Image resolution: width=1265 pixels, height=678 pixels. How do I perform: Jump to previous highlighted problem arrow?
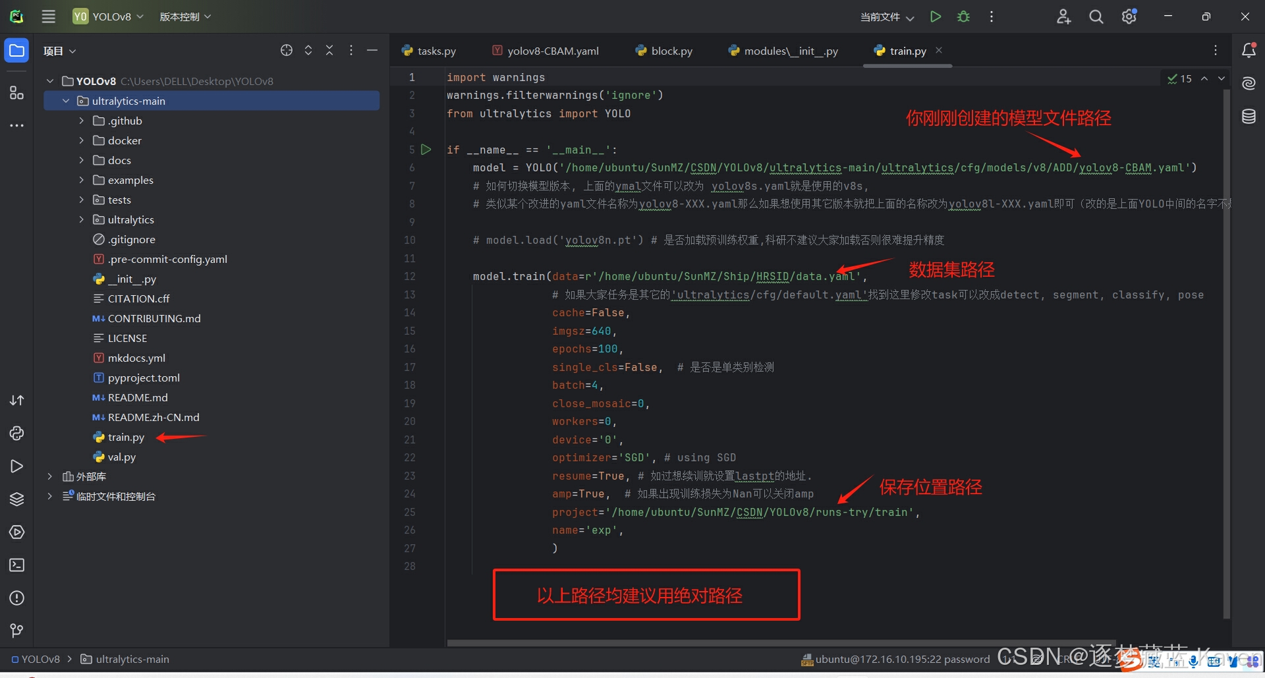tap(1204, 78)
